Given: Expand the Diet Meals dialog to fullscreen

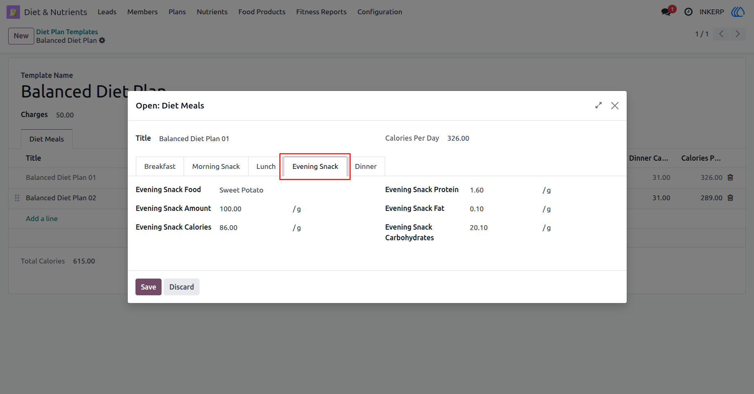Looking at the screenshot, I should pyautogui.click(x=599, y=105).
